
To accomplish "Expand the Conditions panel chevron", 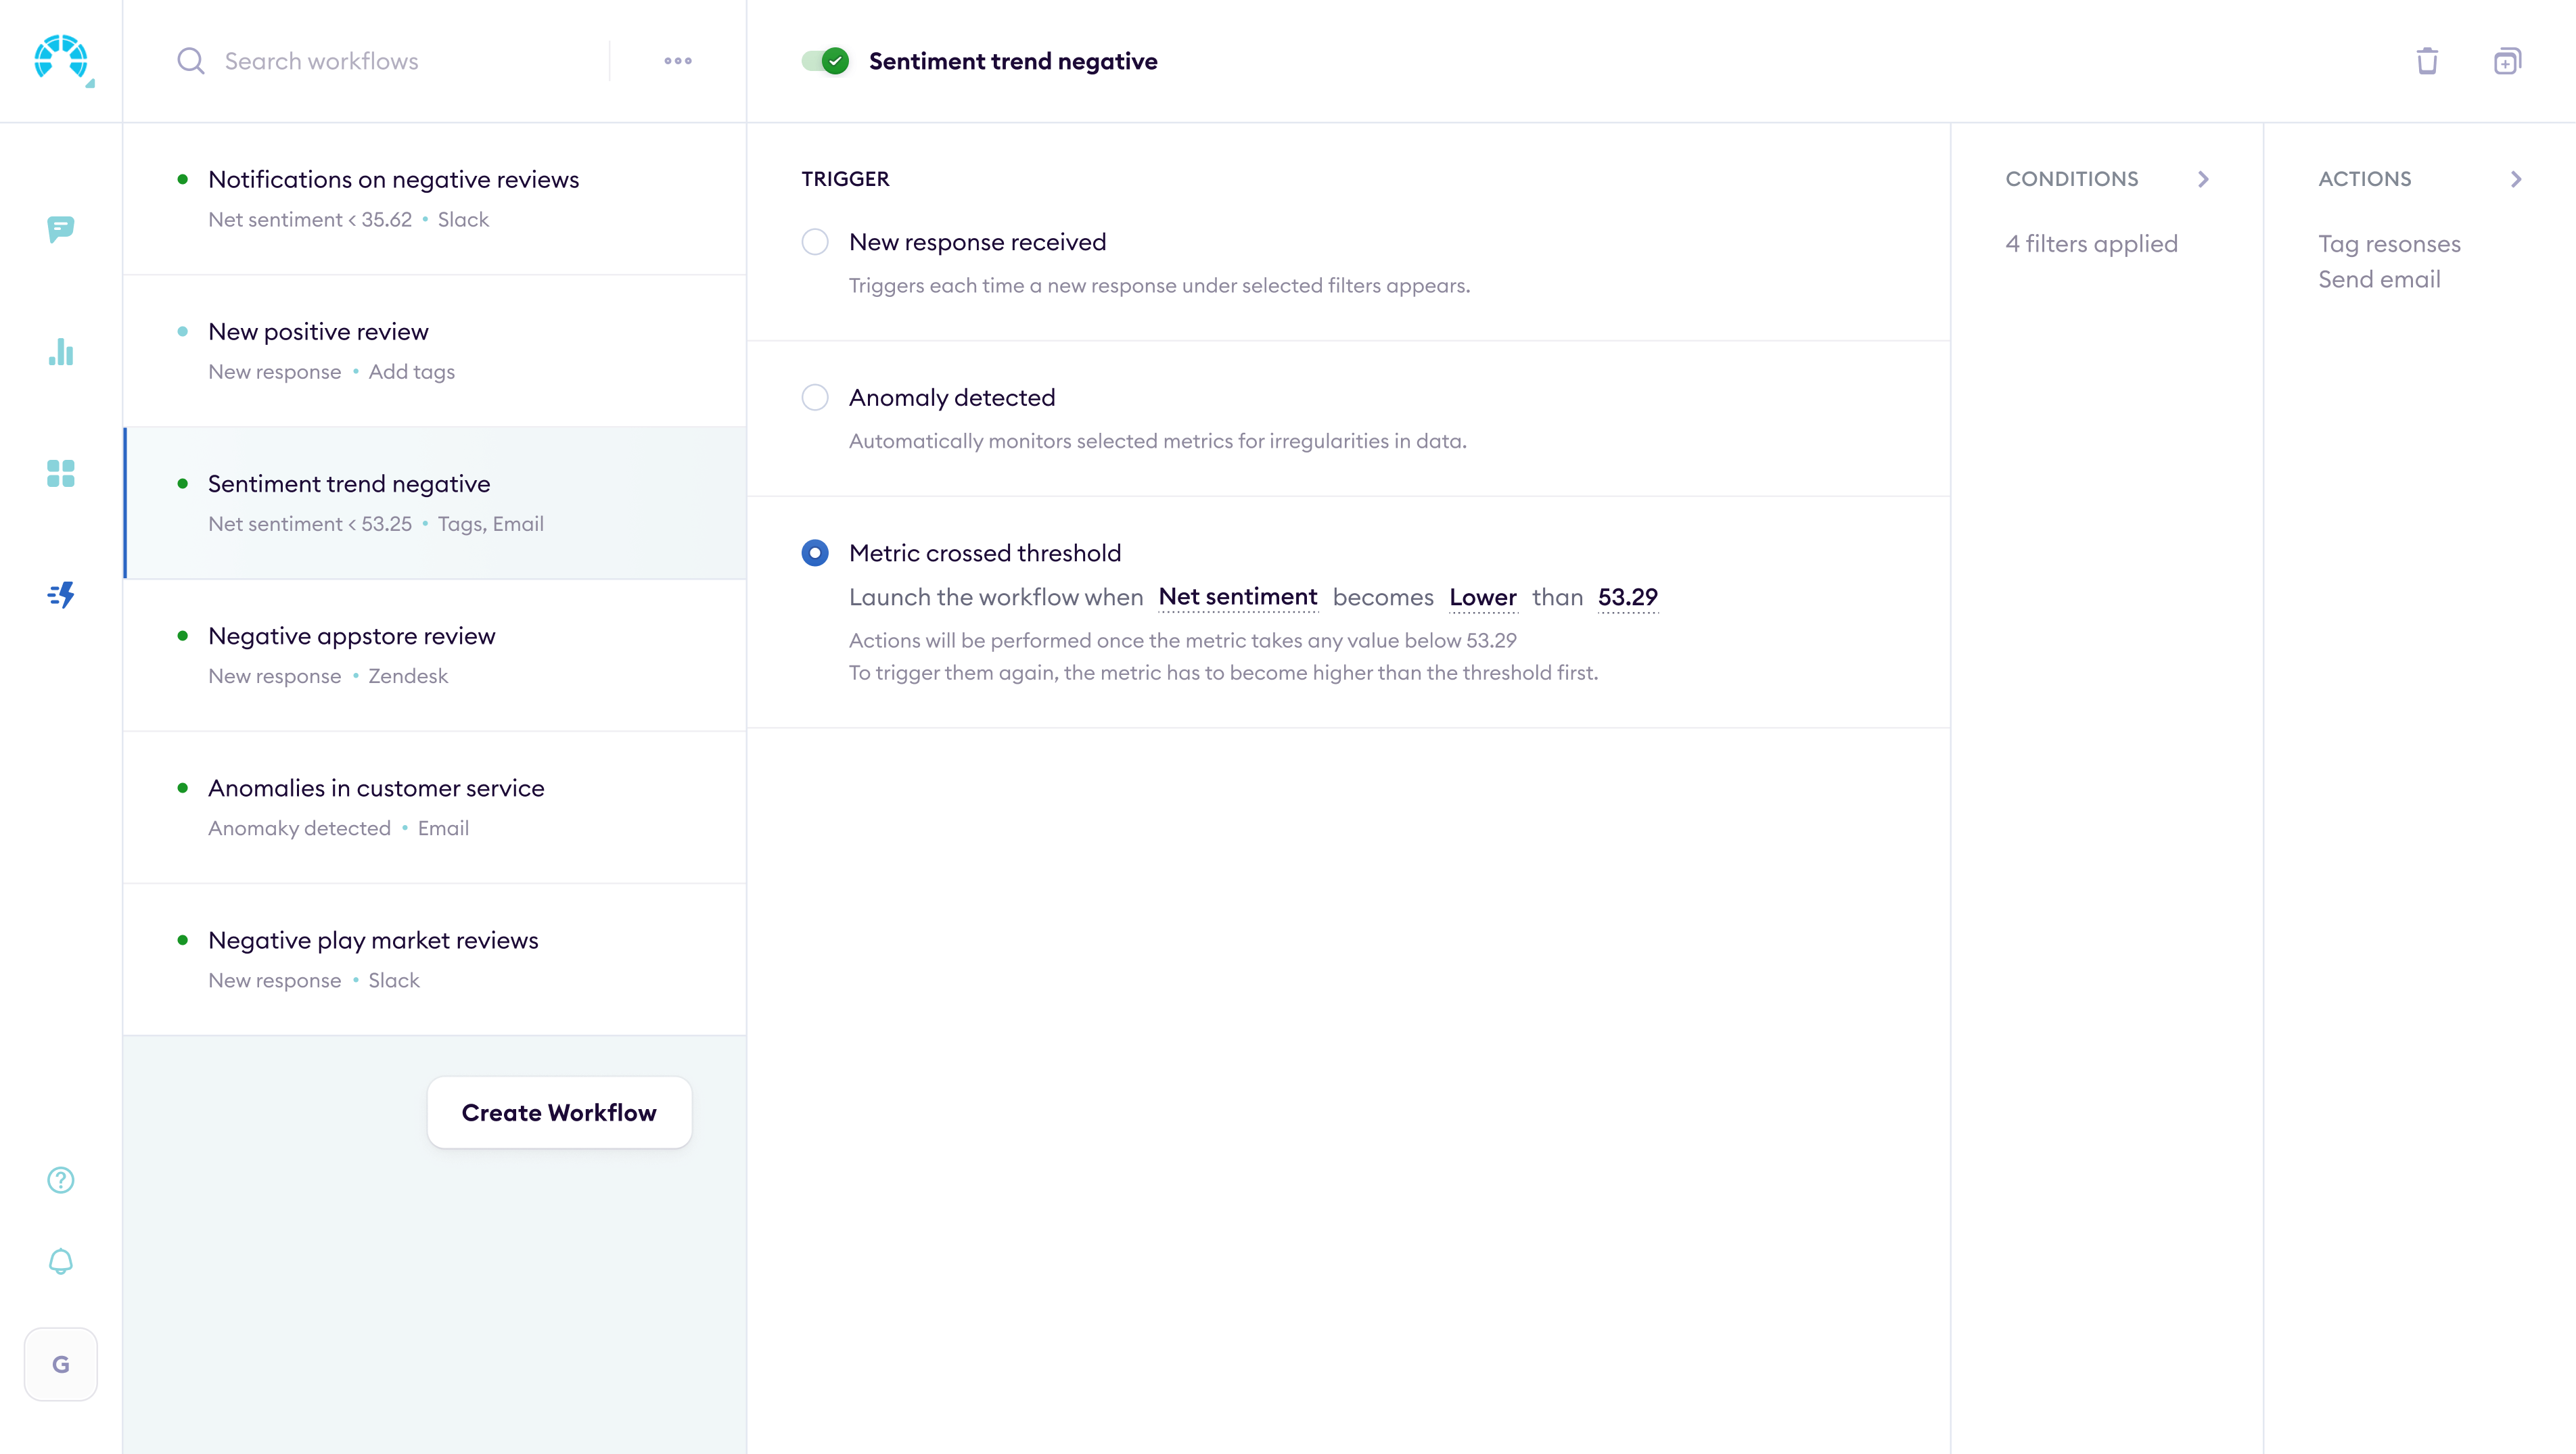I will pyautogui.click(x=2204, y=179).
